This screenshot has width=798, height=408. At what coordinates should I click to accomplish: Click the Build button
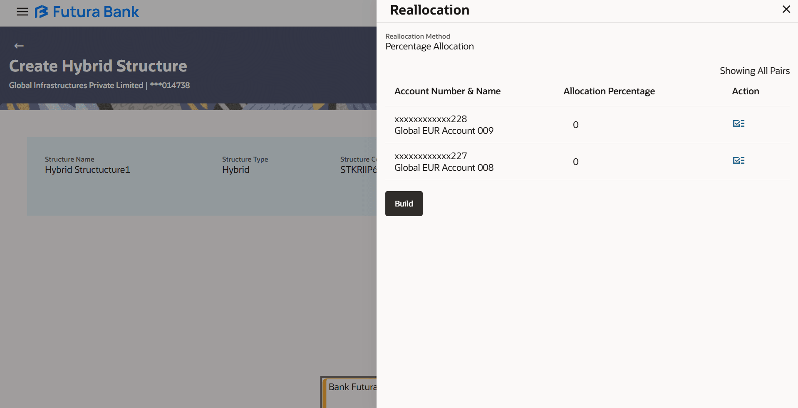[404, 204]
